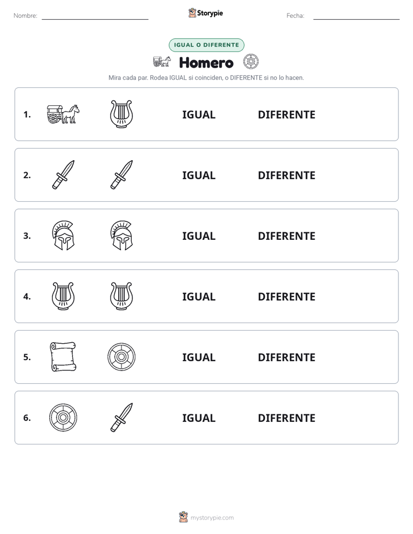Viewport: 413px width, 534px height.
Task: Click the IGUAL O DIFERENTE badge
Action: [207, 45]
